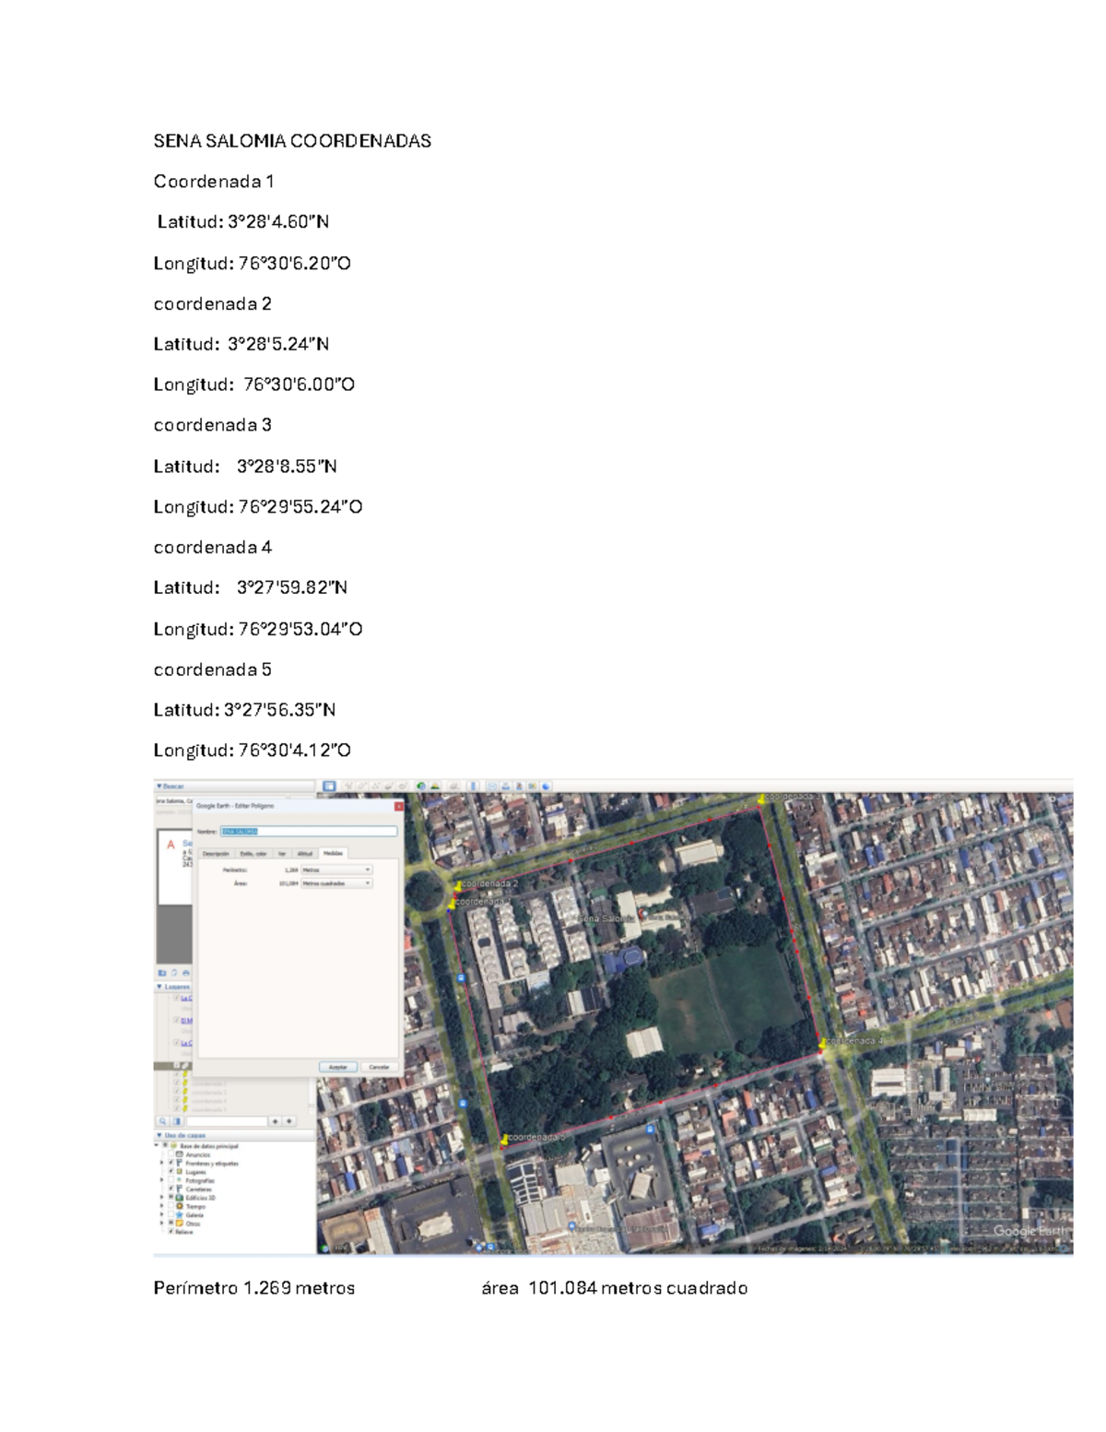The height and width of the screenshot is (1432, 1106).
Task: Click the Sena Salomia red map marker
Action: click(x=642, y=916)
